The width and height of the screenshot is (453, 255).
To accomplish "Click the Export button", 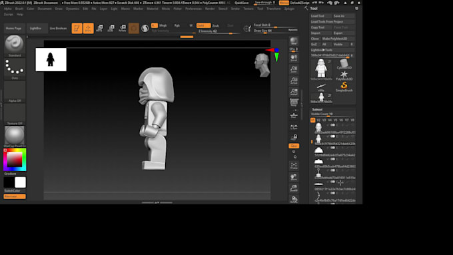I will pos(344,33).
